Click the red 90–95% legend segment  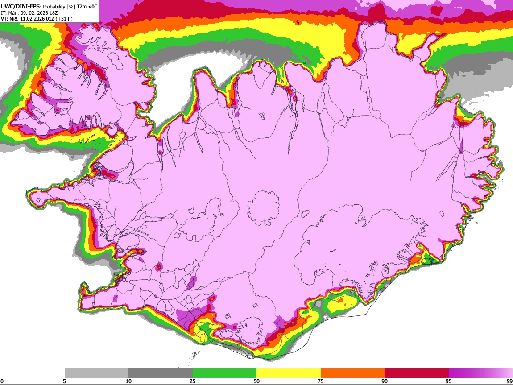(417, 373)
